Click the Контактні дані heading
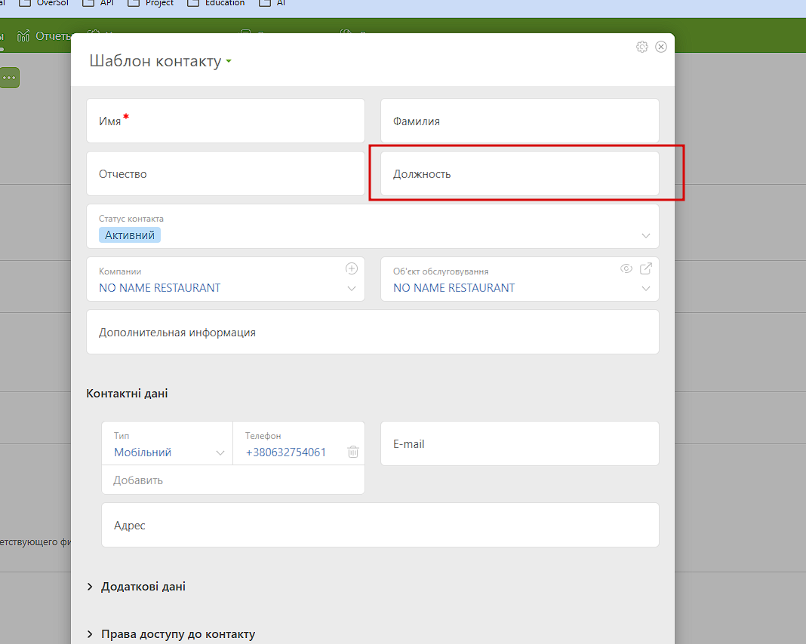This screenshot has height=644, width=806. 127,394
